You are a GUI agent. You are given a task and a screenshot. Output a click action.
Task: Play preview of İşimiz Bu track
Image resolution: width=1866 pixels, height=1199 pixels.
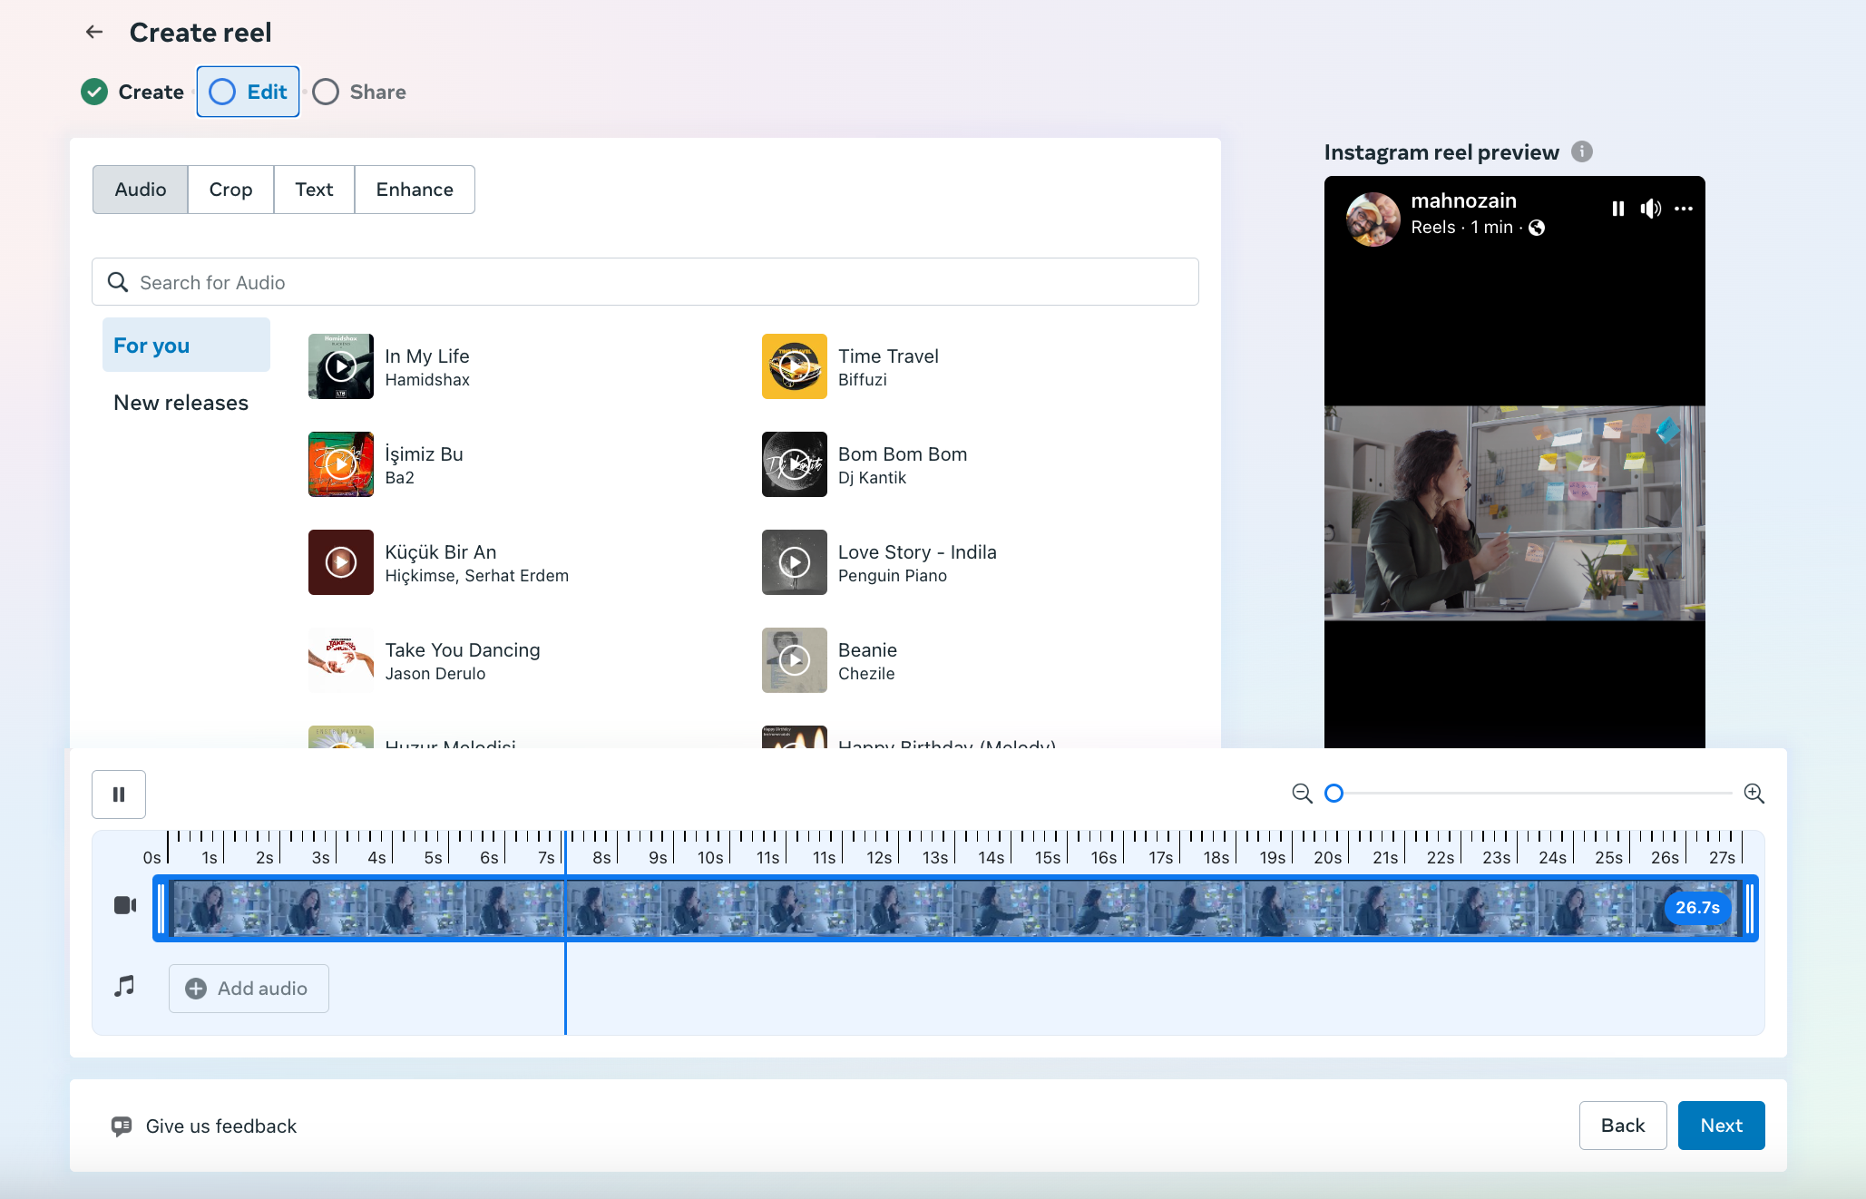(341, 464)
